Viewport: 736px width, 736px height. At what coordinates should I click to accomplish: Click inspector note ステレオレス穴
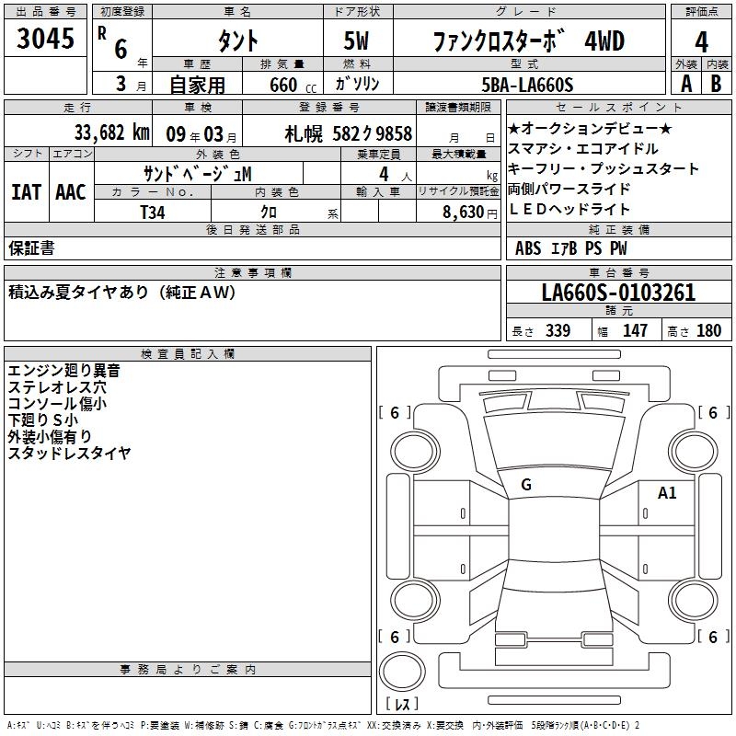57,386
